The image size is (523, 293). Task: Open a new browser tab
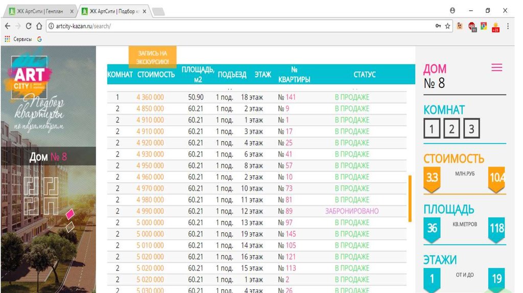158,11
